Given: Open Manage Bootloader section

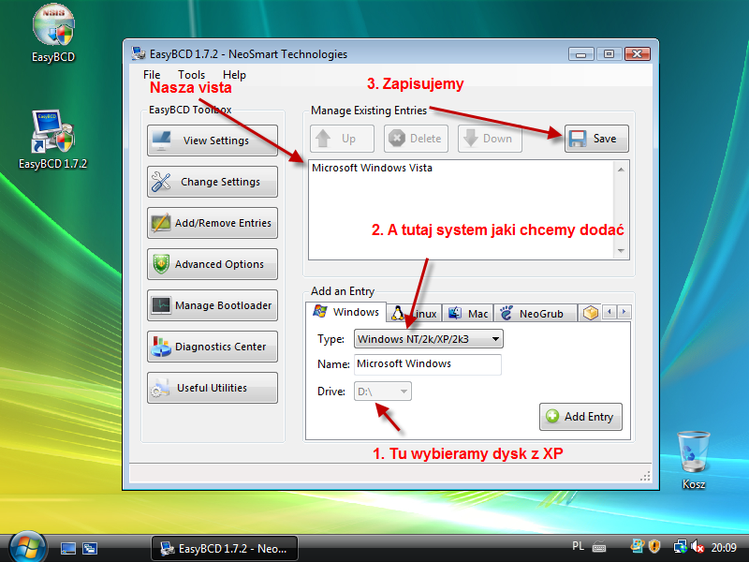Looking at the screenshot, I should [213, 305].
